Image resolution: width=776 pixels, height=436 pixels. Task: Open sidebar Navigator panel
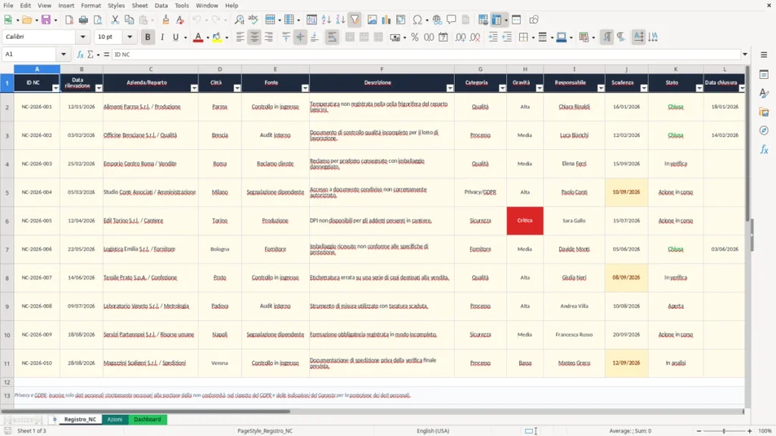[764, 130]
